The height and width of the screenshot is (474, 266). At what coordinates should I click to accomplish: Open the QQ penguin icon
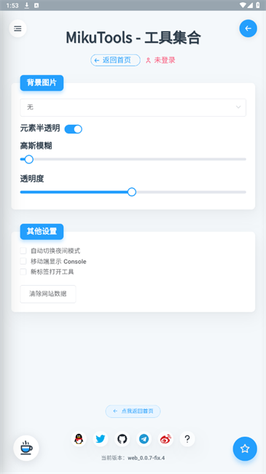(79, 438)
